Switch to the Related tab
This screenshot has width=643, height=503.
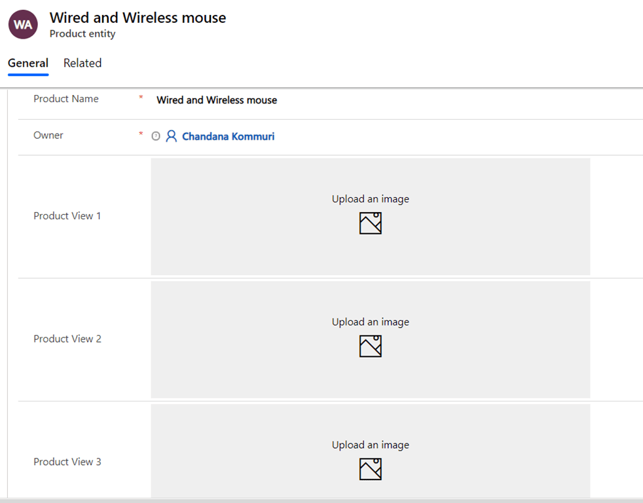click(83, 63)
